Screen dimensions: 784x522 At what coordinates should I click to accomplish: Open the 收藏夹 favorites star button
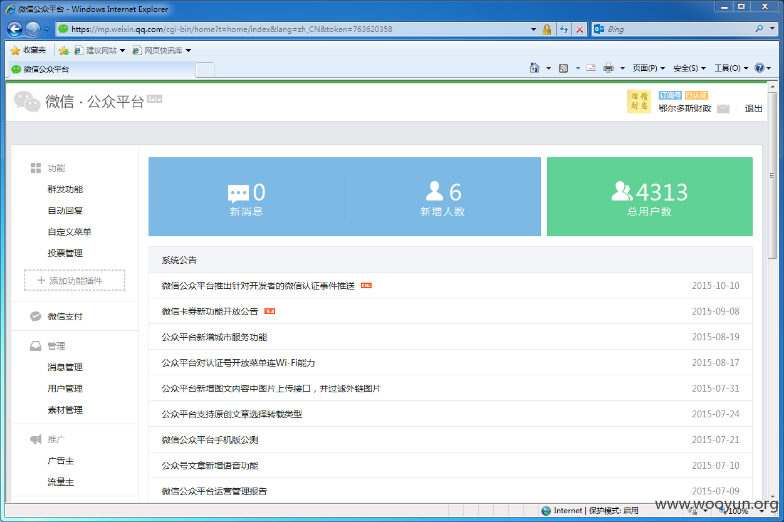pyautogui.click(x=29, y=50)
